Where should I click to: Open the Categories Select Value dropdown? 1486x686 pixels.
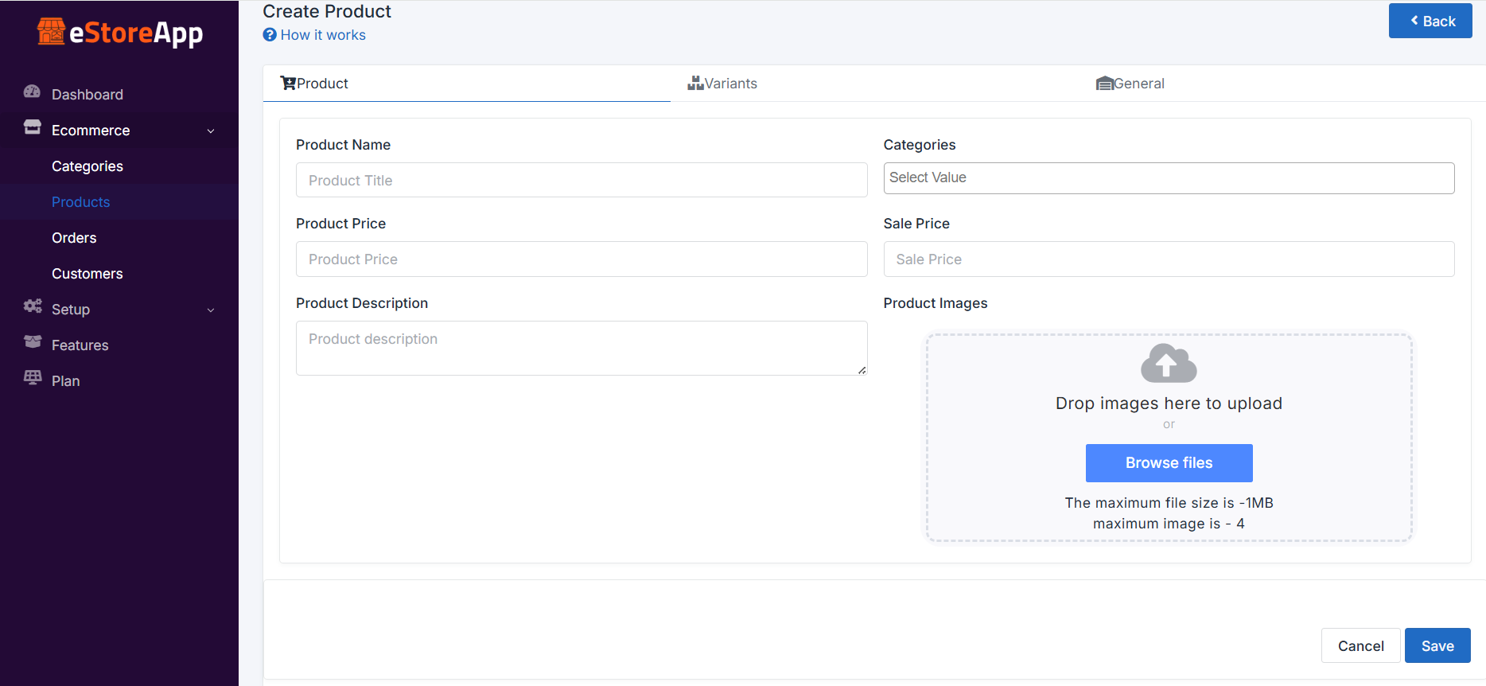tap(1169, 178)
